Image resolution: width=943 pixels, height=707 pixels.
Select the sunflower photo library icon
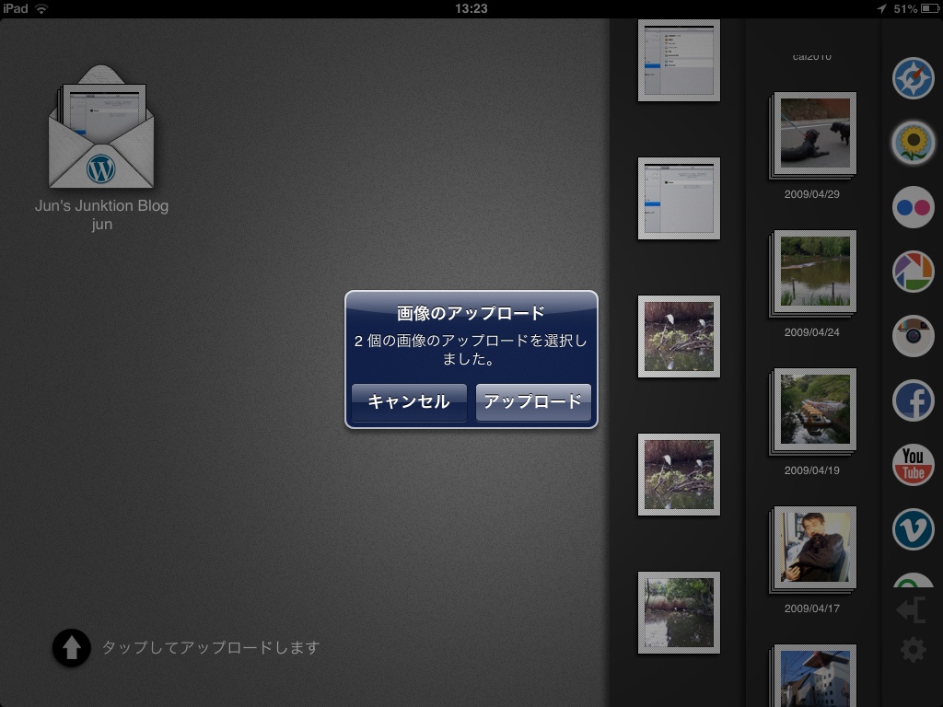pyautogui.click(x=913, y=143)
